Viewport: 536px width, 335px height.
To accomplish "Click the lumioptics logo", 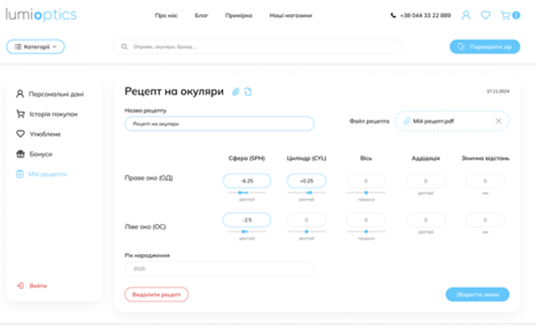I will click(41, 15).
